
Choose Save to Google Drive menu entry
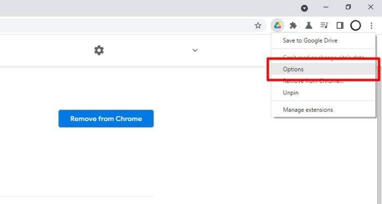(x=323, y=40)
